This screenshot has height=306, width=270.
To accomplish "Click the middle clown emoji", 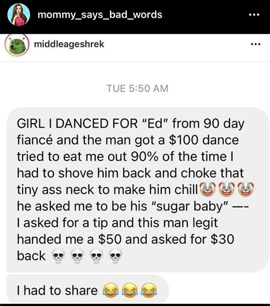I will pos(227,189).
